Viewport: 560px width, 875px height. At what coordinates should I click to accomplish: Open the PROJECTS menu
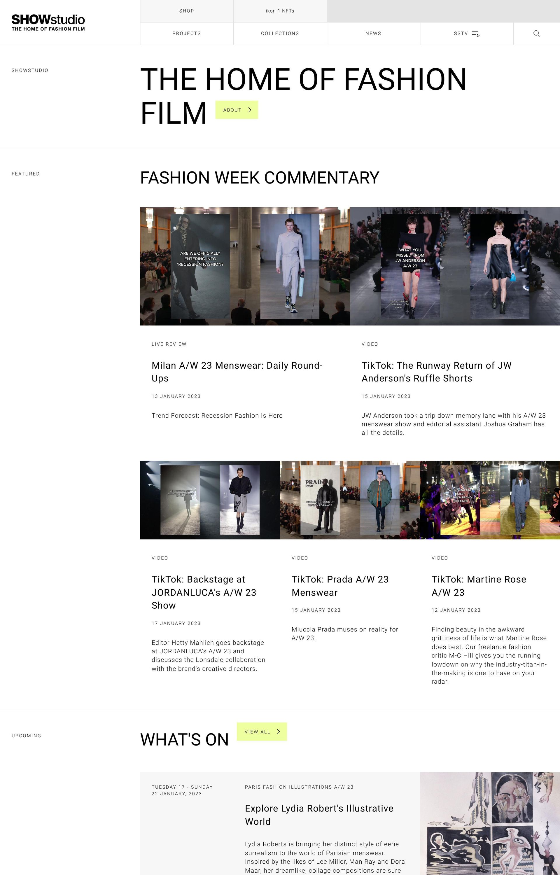(187, 34)
